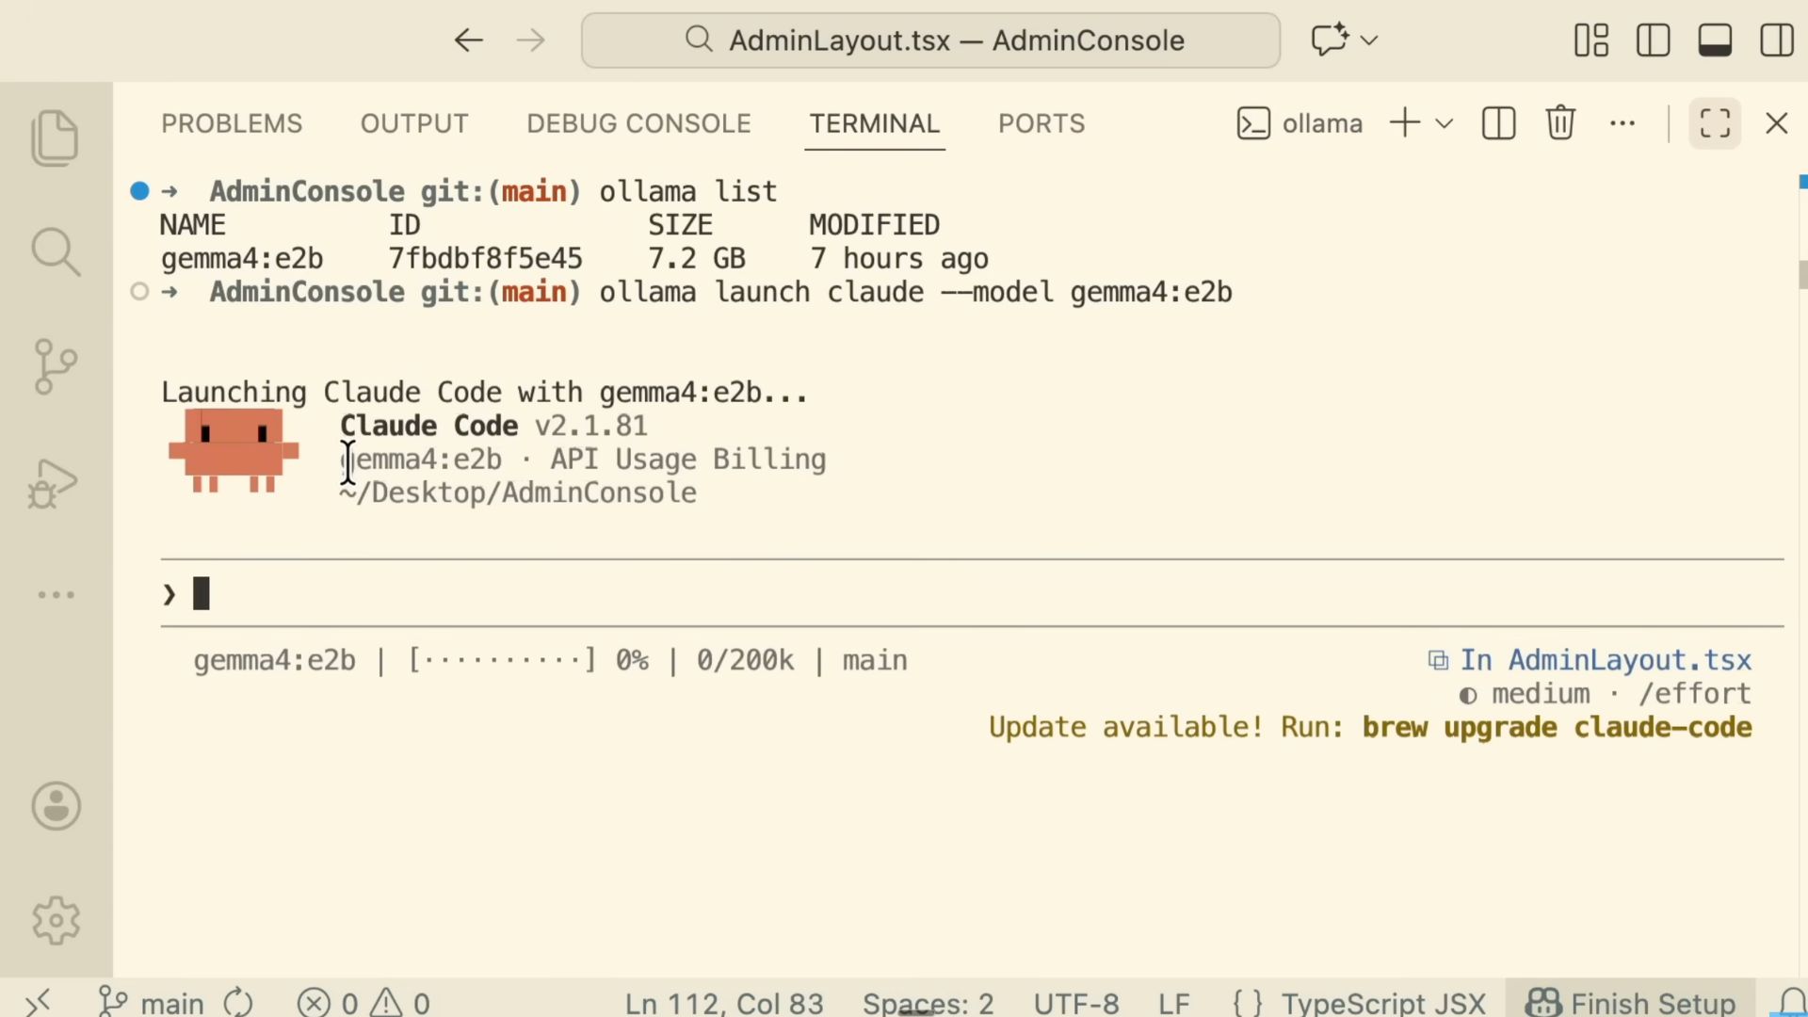Split the terminal pane
1808x1017 pixels.
pos(1498,123)
